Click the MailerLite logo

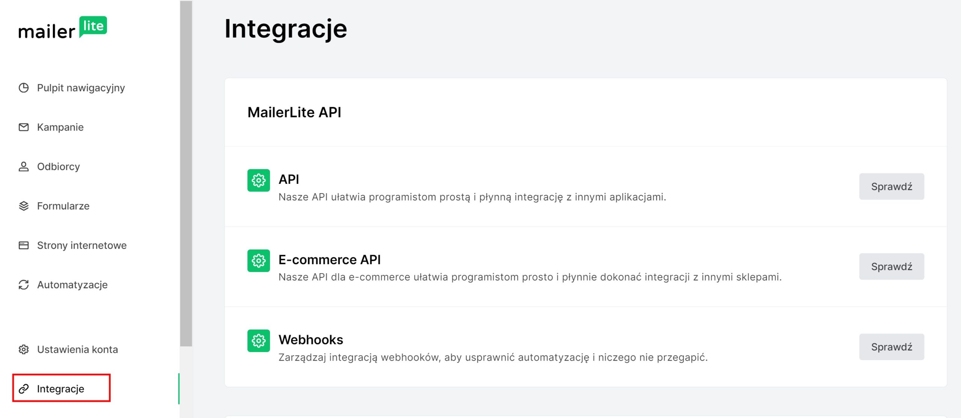[63, 28]
